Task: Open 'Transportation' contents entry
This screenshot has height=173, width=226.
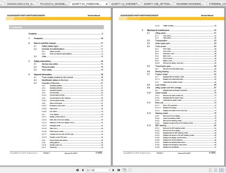Action: click(182, 41)
